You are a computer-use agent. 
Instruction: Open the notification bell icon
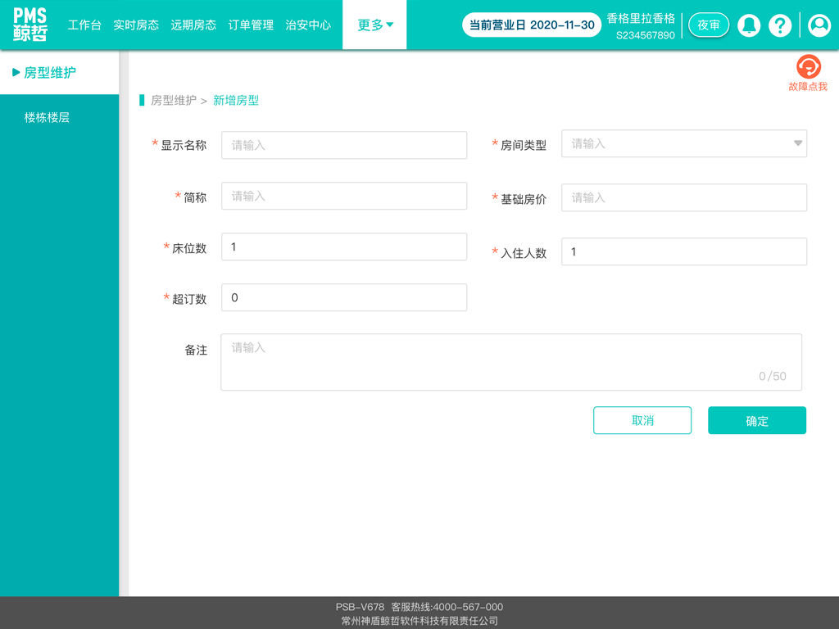pos(749,25)
